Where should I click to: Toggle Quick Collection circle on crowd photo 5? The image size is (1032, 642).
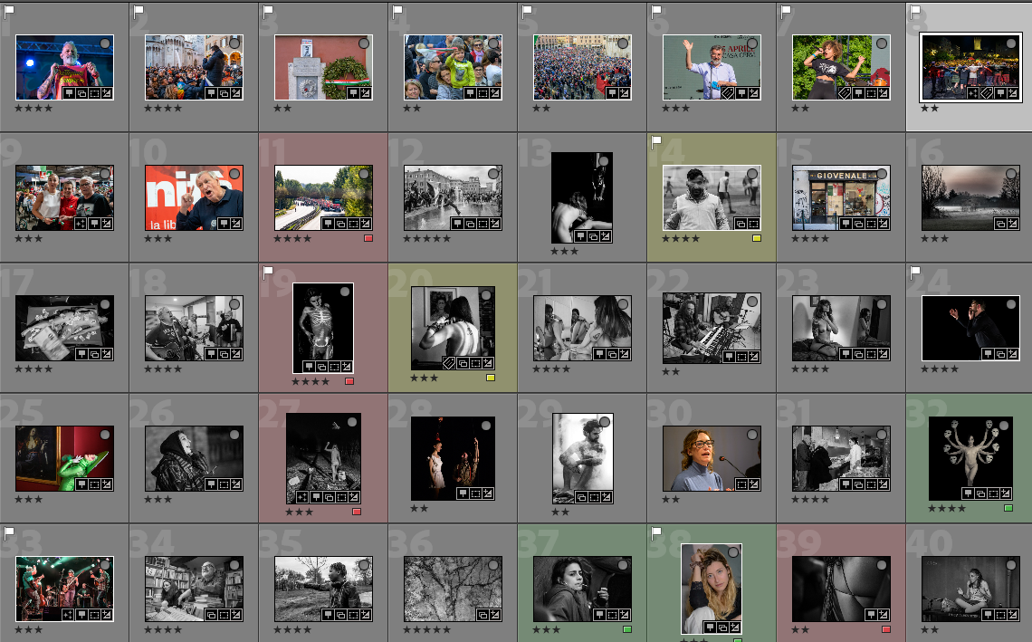(x=622, y=43)
